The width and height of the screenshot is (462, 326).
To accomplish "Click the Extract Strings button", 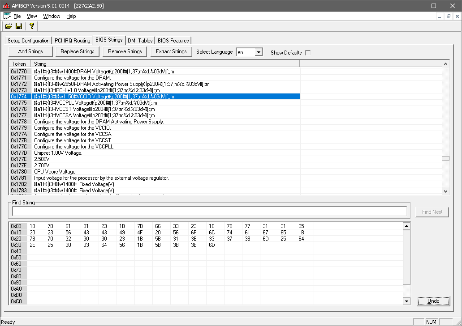I will (171, 51).
